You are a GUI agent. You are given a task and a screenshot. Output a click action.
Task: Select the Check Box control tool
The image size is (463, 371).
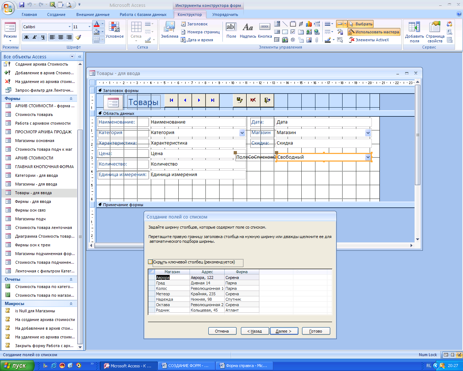pyautogui.click(x=293, y=32)
